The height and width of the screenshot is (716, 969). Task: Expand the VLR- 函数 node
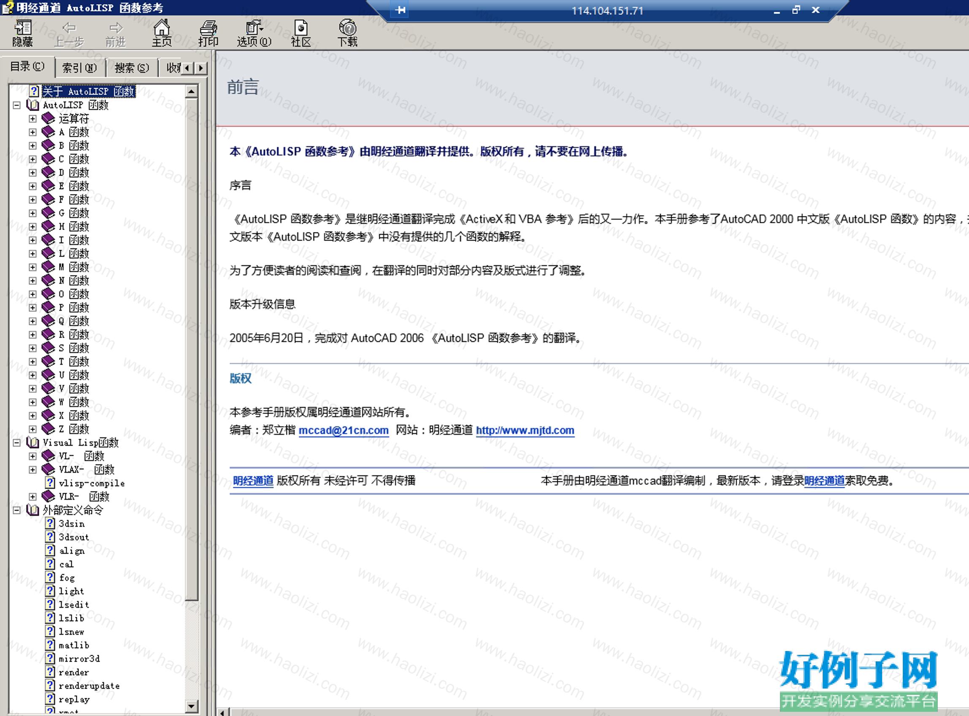pyautogui.click(x=32, y=497)
